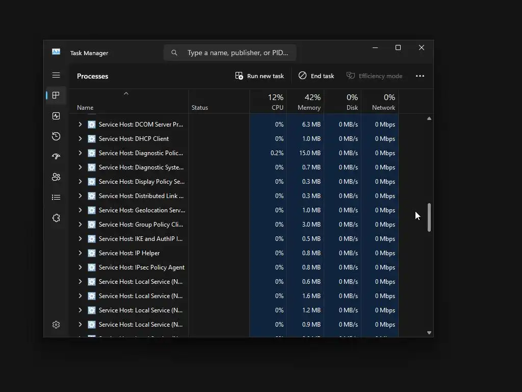Open the Services puzzle-piece icon
The width and height of the screenshot is (522, 392).
tap(56, 217)
